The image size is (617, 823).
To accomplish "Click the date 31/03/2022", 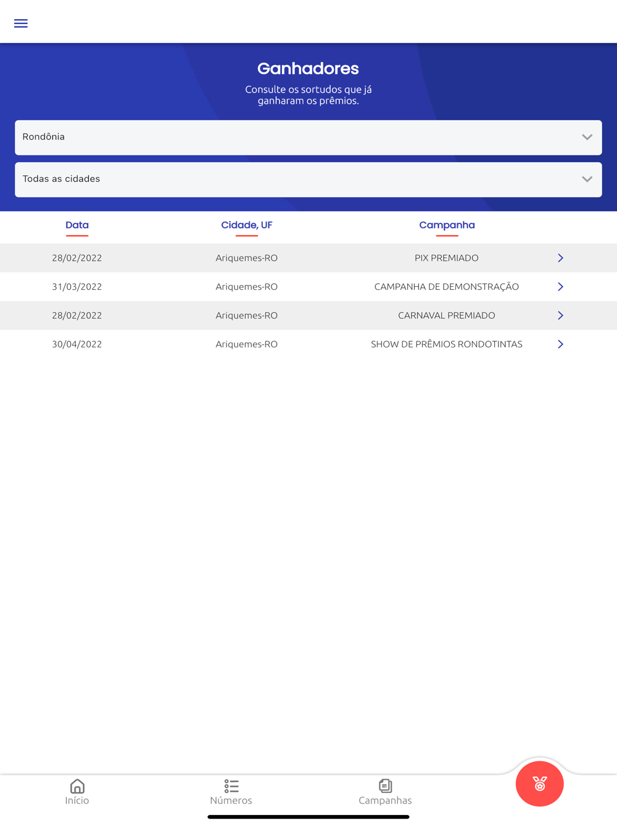I will [x=77, y=287].
